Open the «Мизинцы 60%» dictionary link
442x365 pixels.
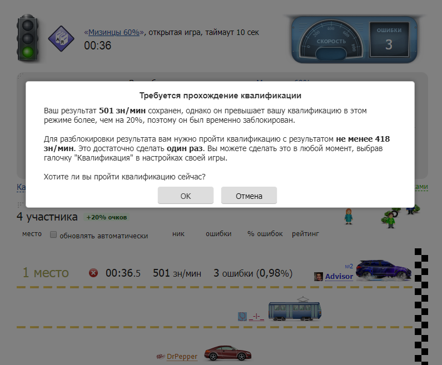[x=114, y=32]
